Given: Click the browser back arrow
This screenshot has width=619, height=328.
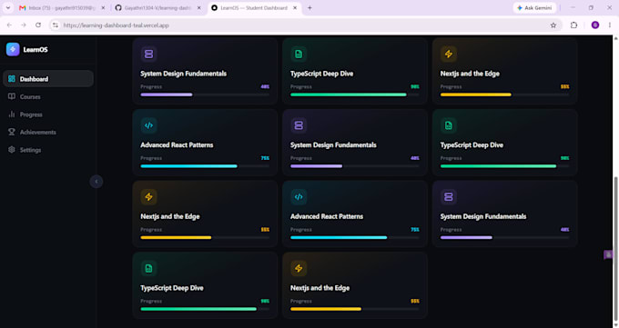Looking at the screenshot, I should click(x=9, y=25).
